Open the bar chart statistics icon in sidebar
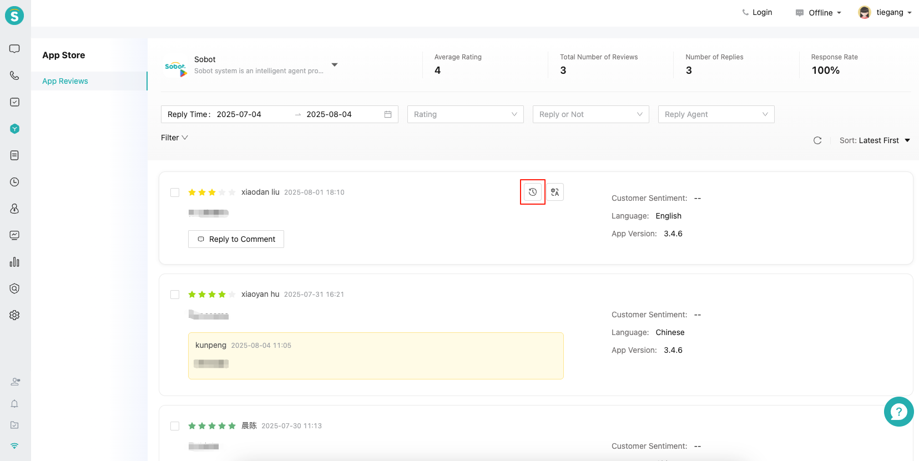This screenshot has height=461, width=919. [x=14, y=262]
